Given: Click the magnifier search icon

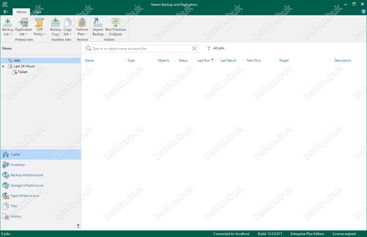Looking at the screenshot, I should (89, 48).
